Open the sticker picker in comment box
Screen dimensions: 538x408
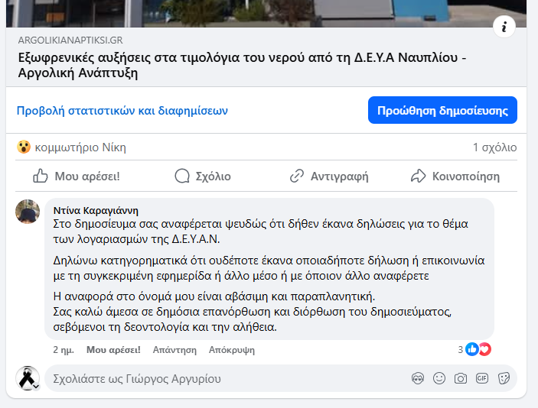pos(504,378)
